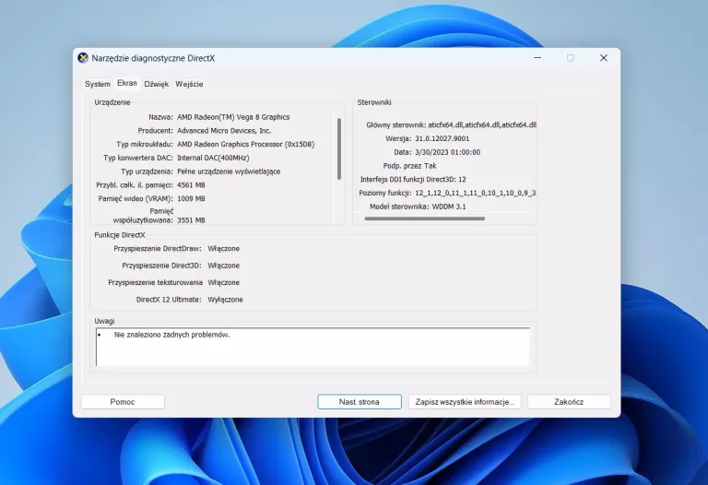Click 'Interfejs DDI funkcji Direct3D: 12' line
This screenshot has width=708, height=485.
pos(413,179)
